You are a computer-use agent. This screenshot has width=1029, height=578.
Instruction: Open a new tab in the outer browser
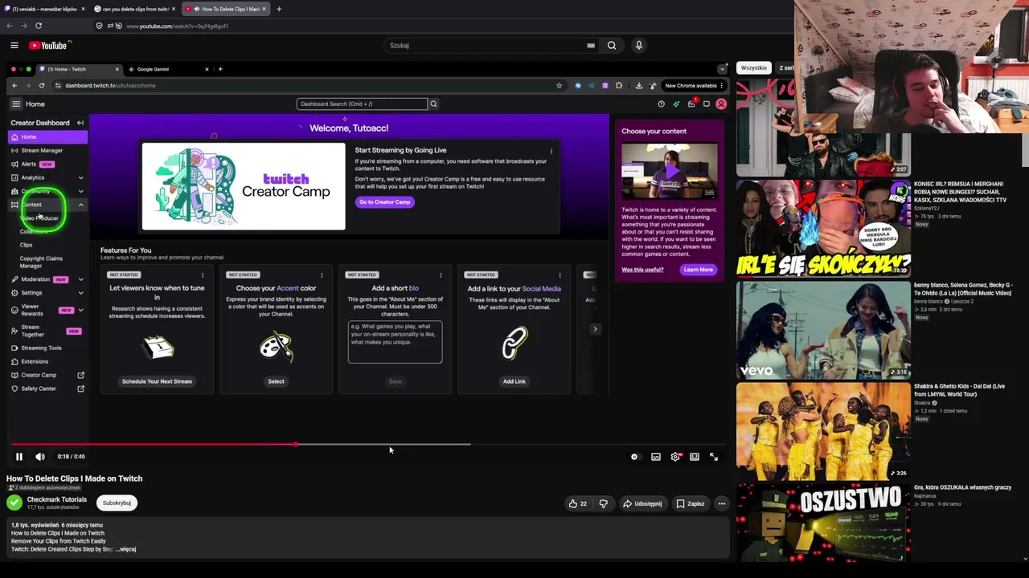point(279,9)
